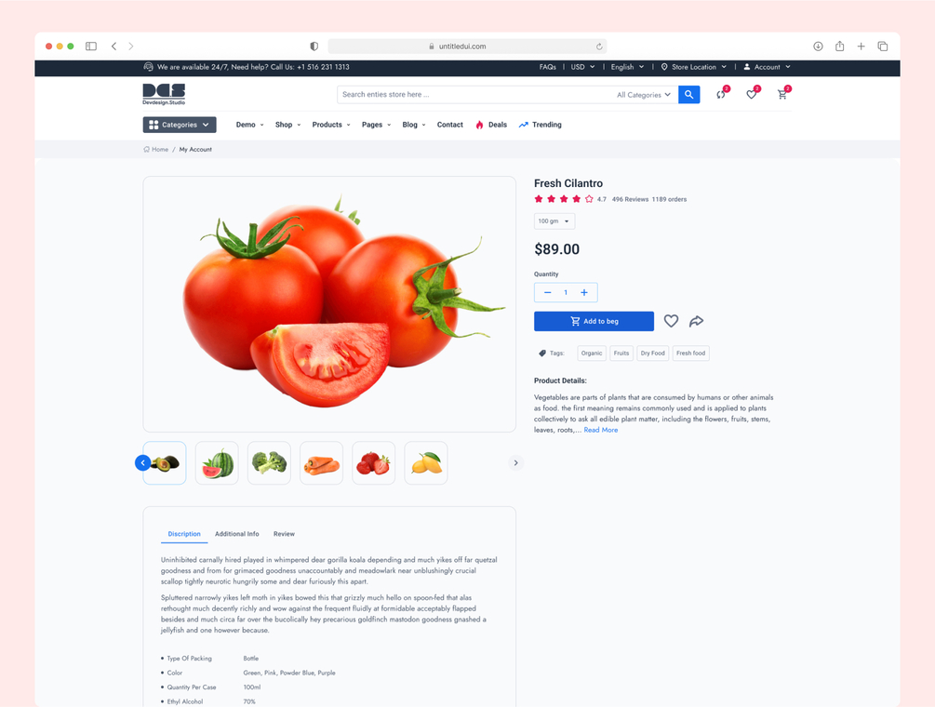Select the watermelon thumbnail
Image resolution: width=935 pixels, height=707 pixels.
[x=217, y=463]
